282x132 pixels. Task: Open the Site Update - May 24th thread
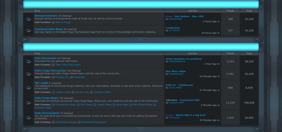(189, 16)
